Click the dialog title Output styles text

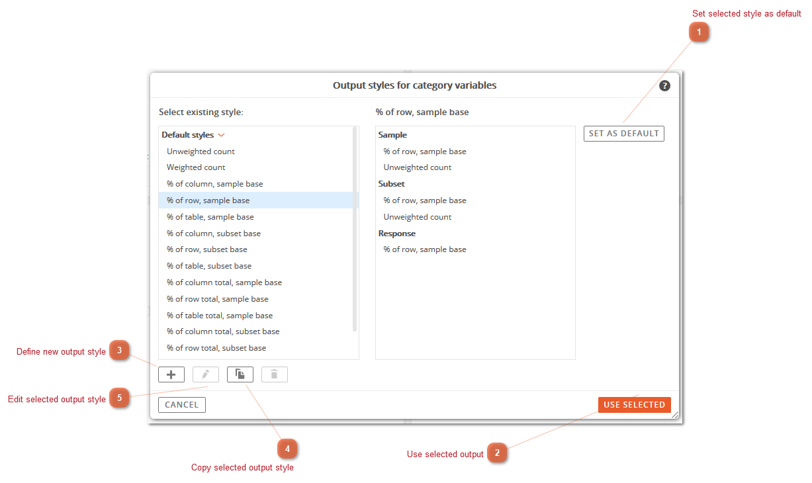[414, 85]
